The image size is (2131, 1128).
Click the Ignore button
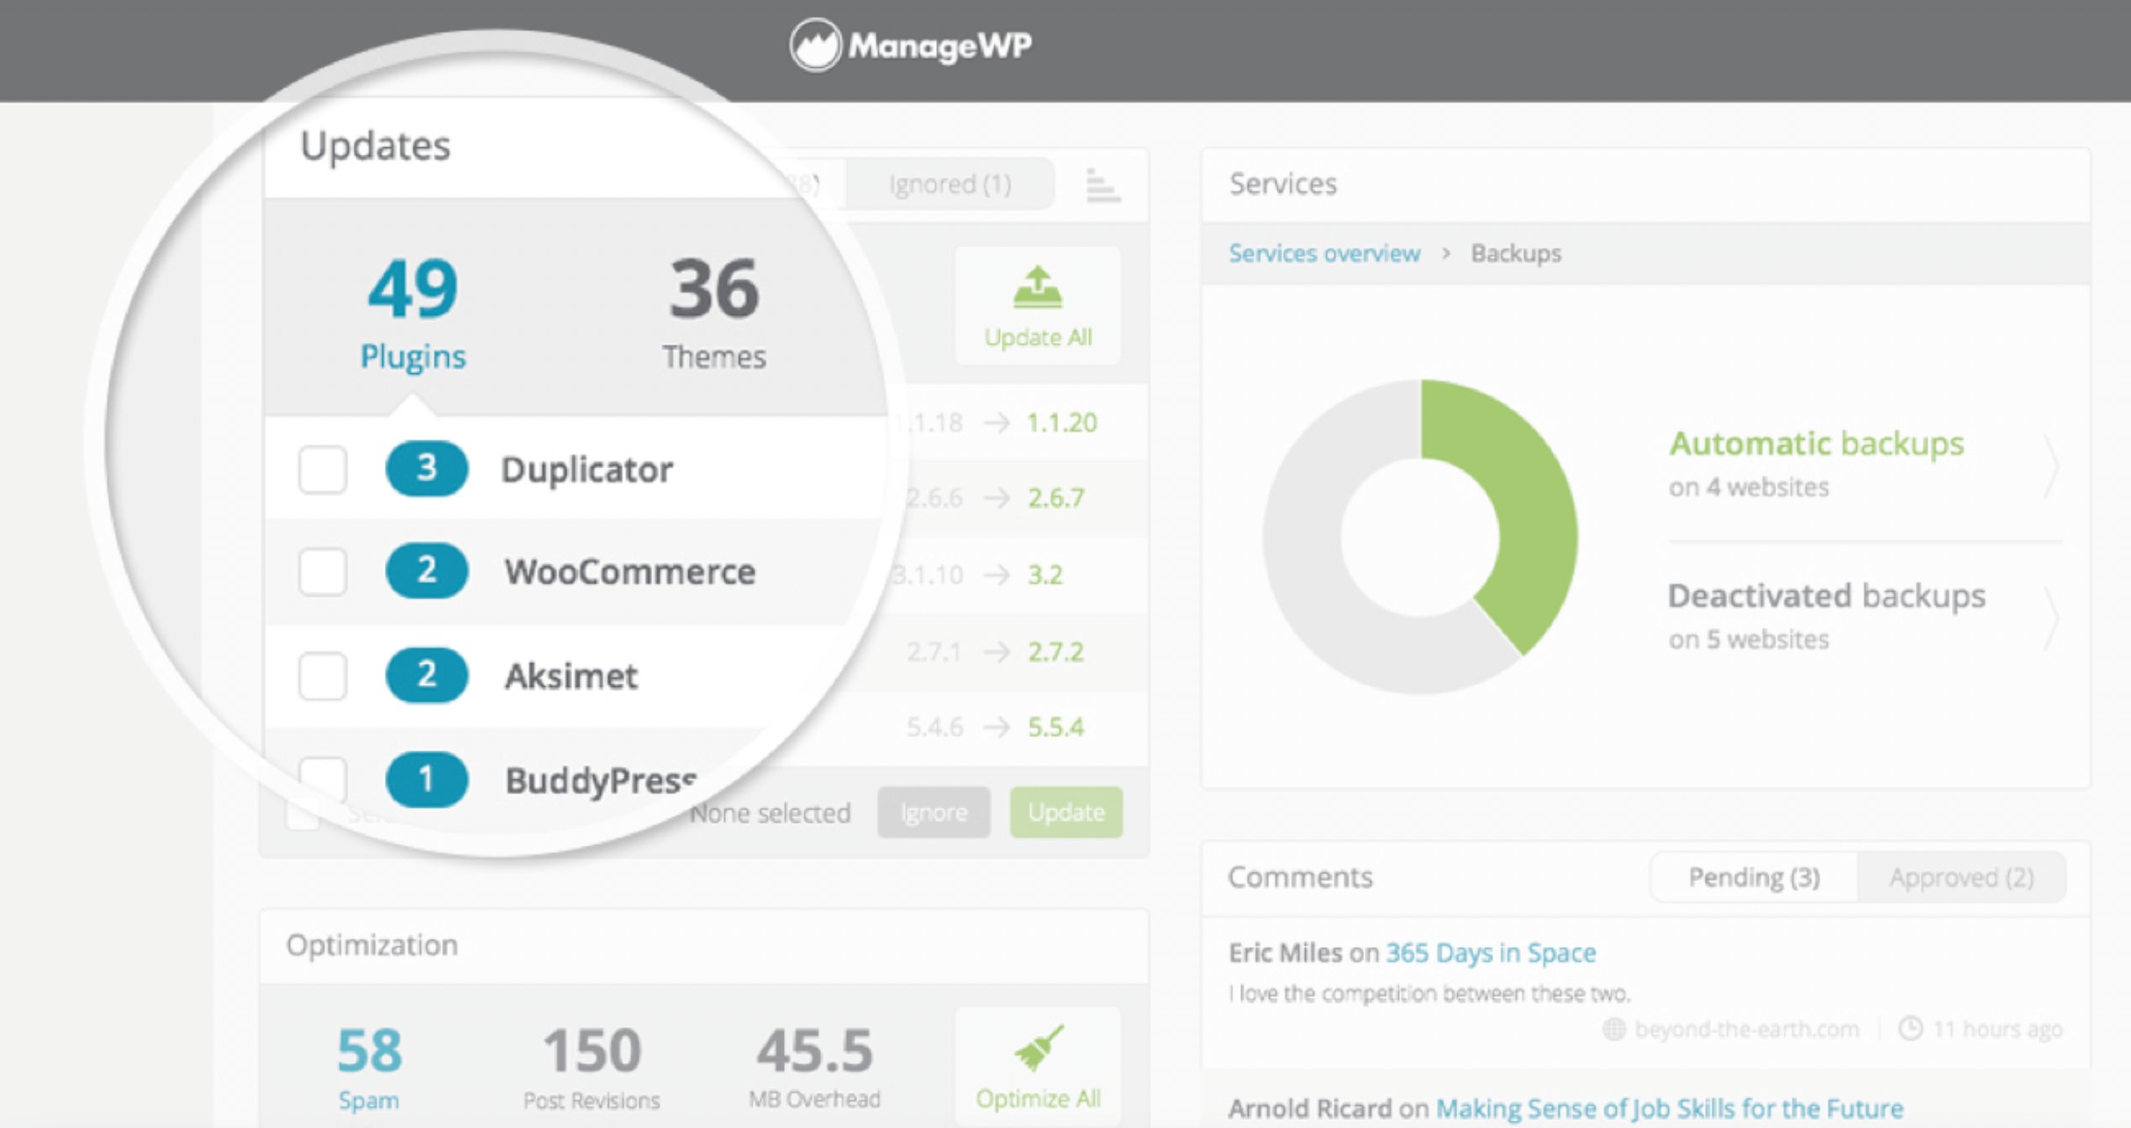tap(934, 812)
